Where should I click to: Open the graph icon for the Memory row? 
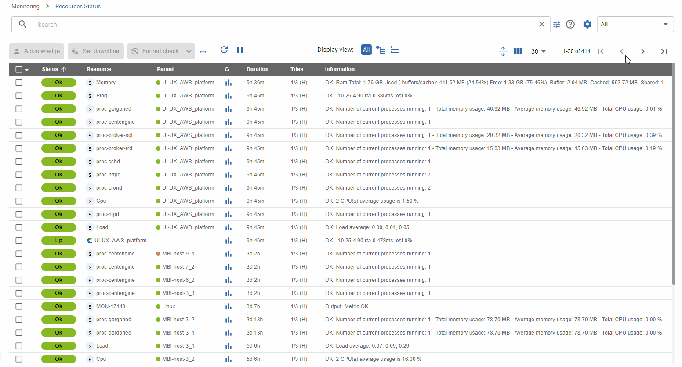[229, 83]
